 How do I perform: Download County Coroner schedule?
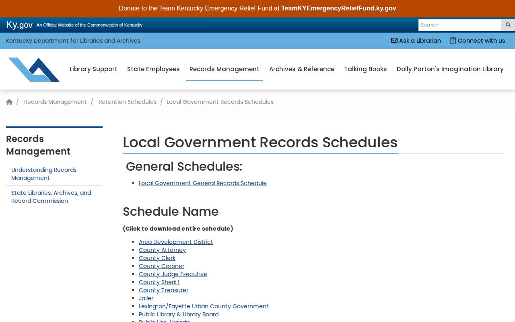point(161,266)
